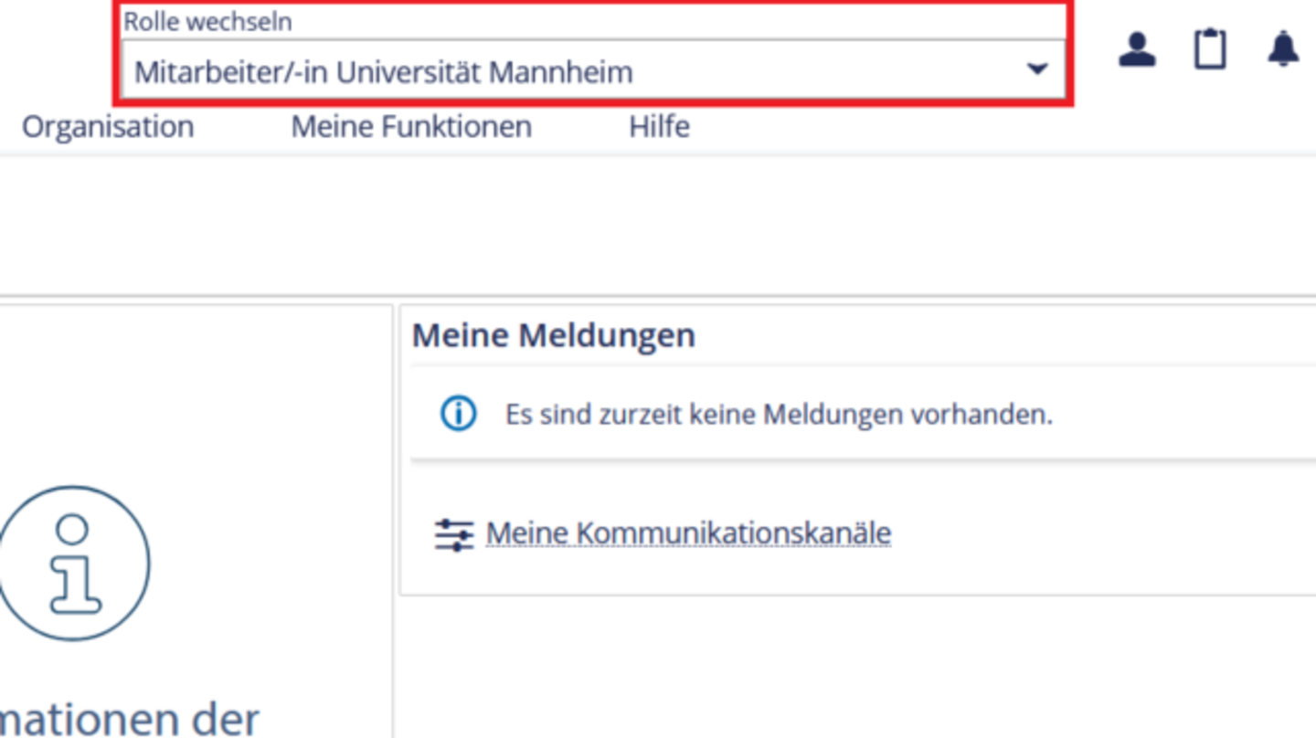Open the clipboard icon in header
The image size is (1316, 738).
click(x=1210, y=49)
